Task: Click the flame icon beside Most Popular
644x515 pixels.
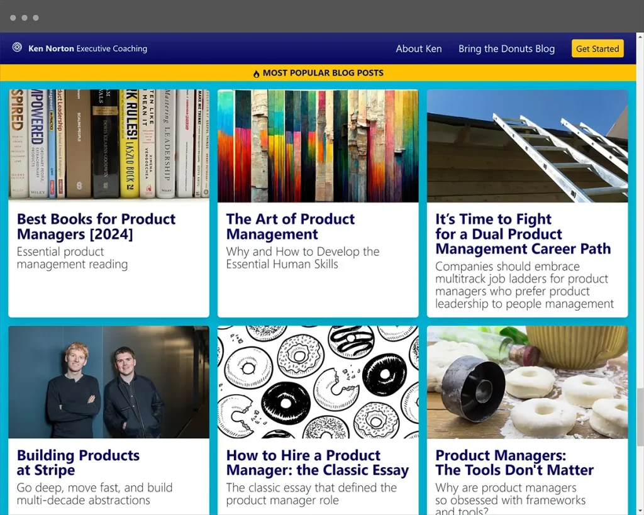Action: pyautogui.click(x=257, y=74)
